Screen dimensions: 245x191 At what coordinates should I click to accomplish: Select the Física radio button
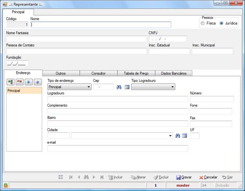click(203, 23)
